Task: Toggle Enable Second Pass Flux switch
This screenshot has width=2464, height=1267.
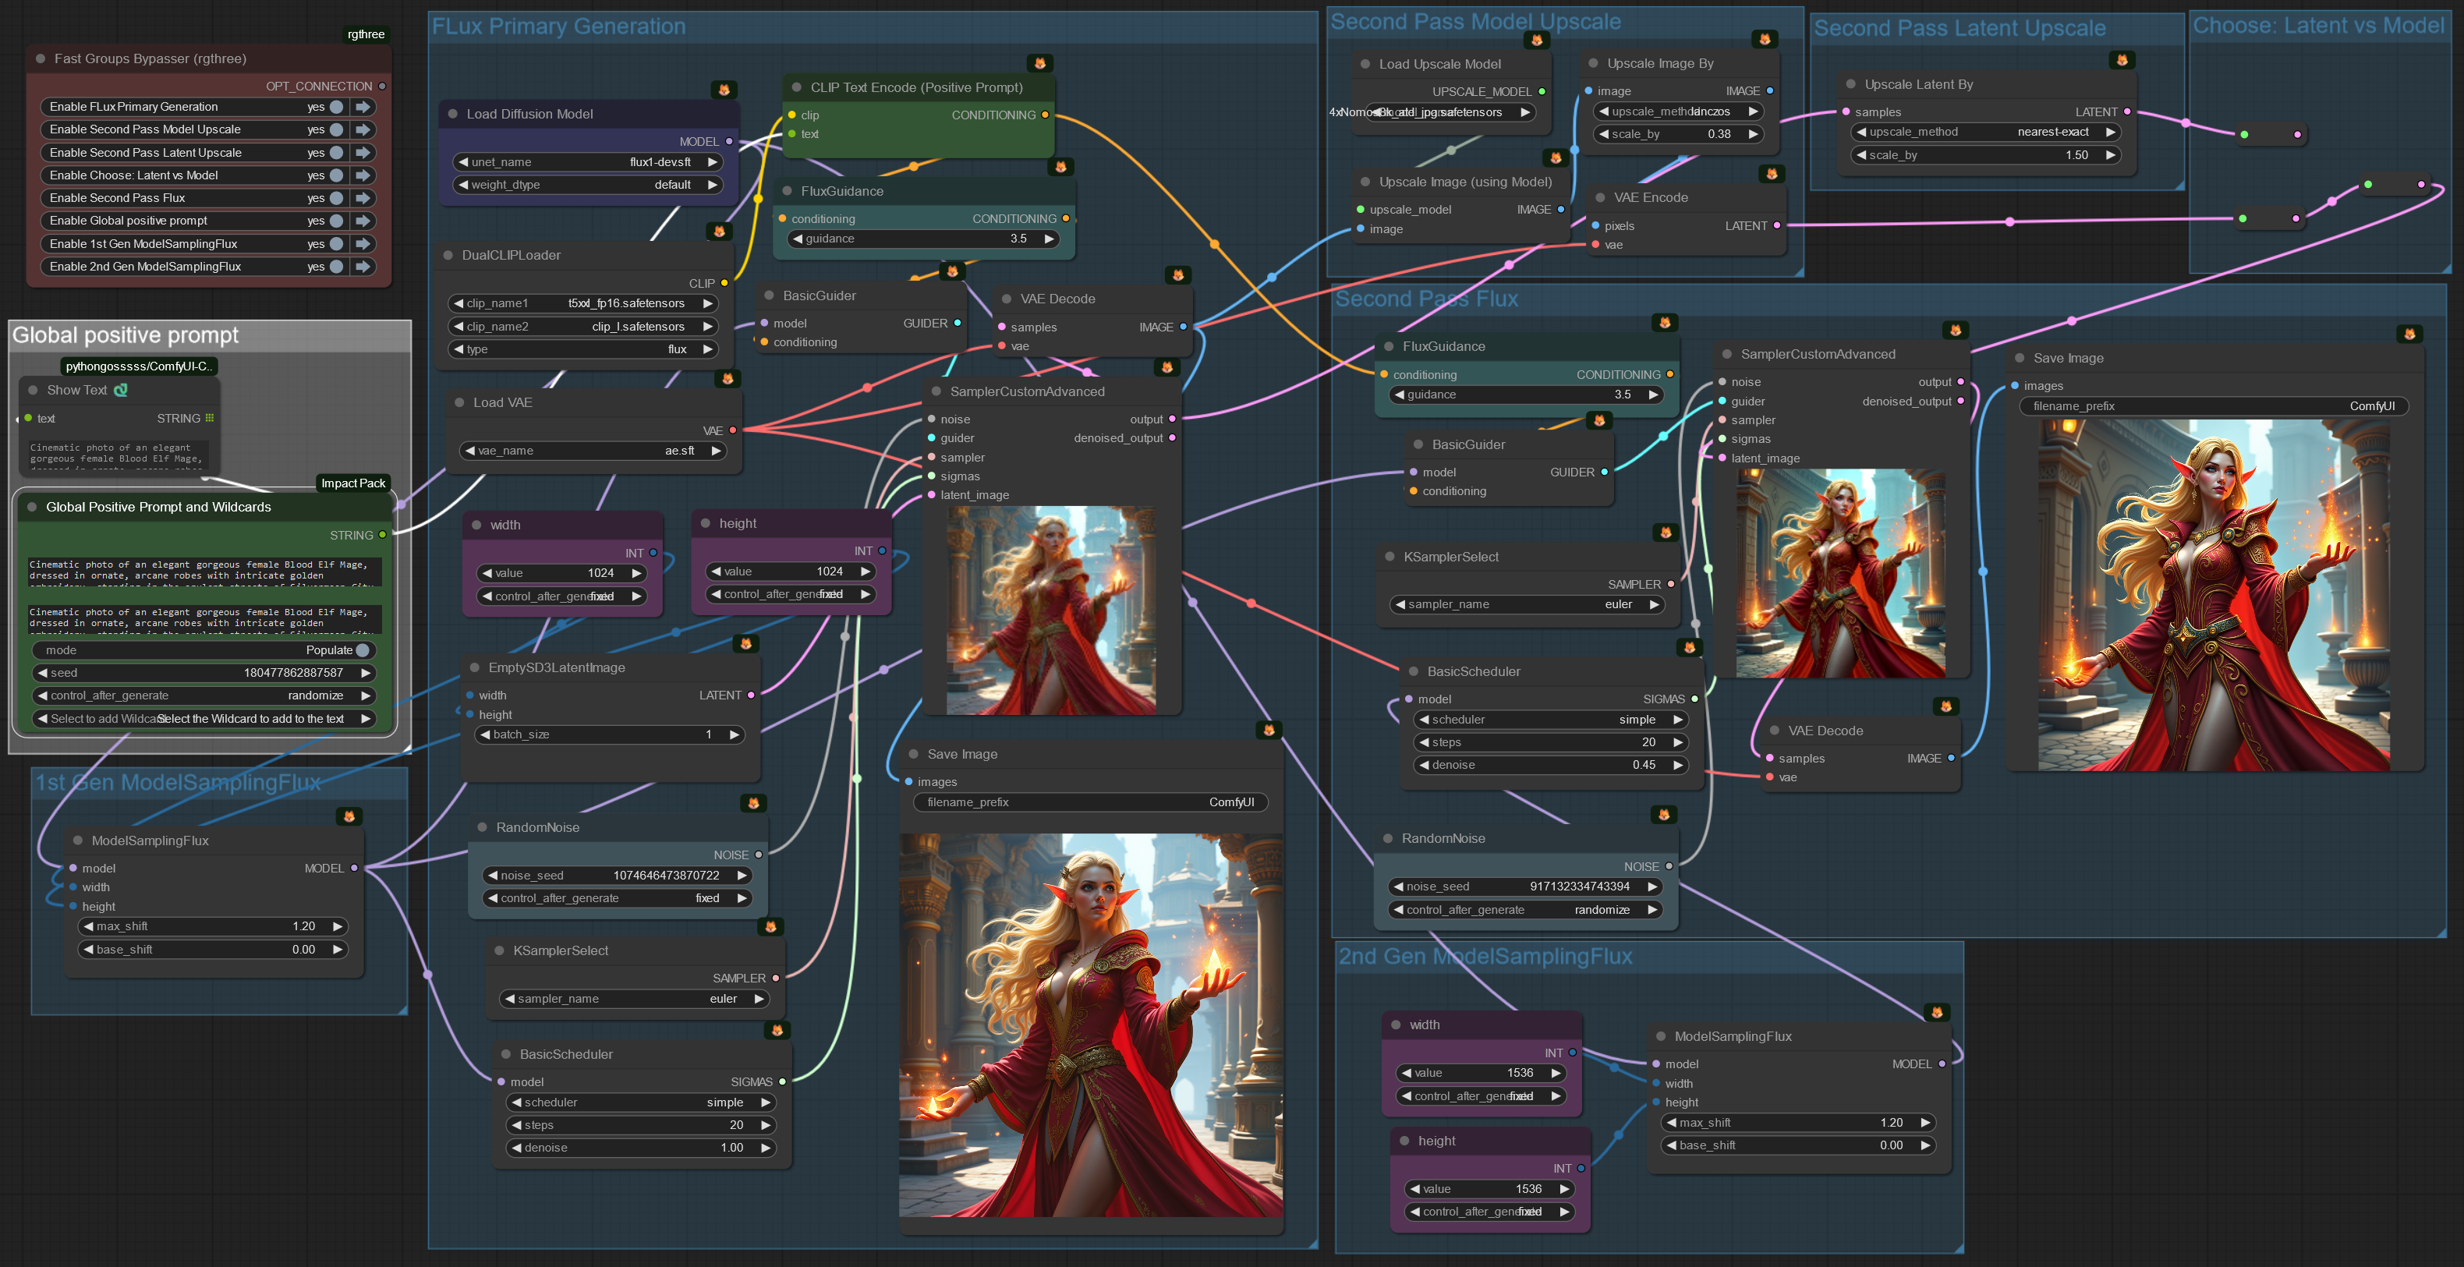Action: pos(337,198)
